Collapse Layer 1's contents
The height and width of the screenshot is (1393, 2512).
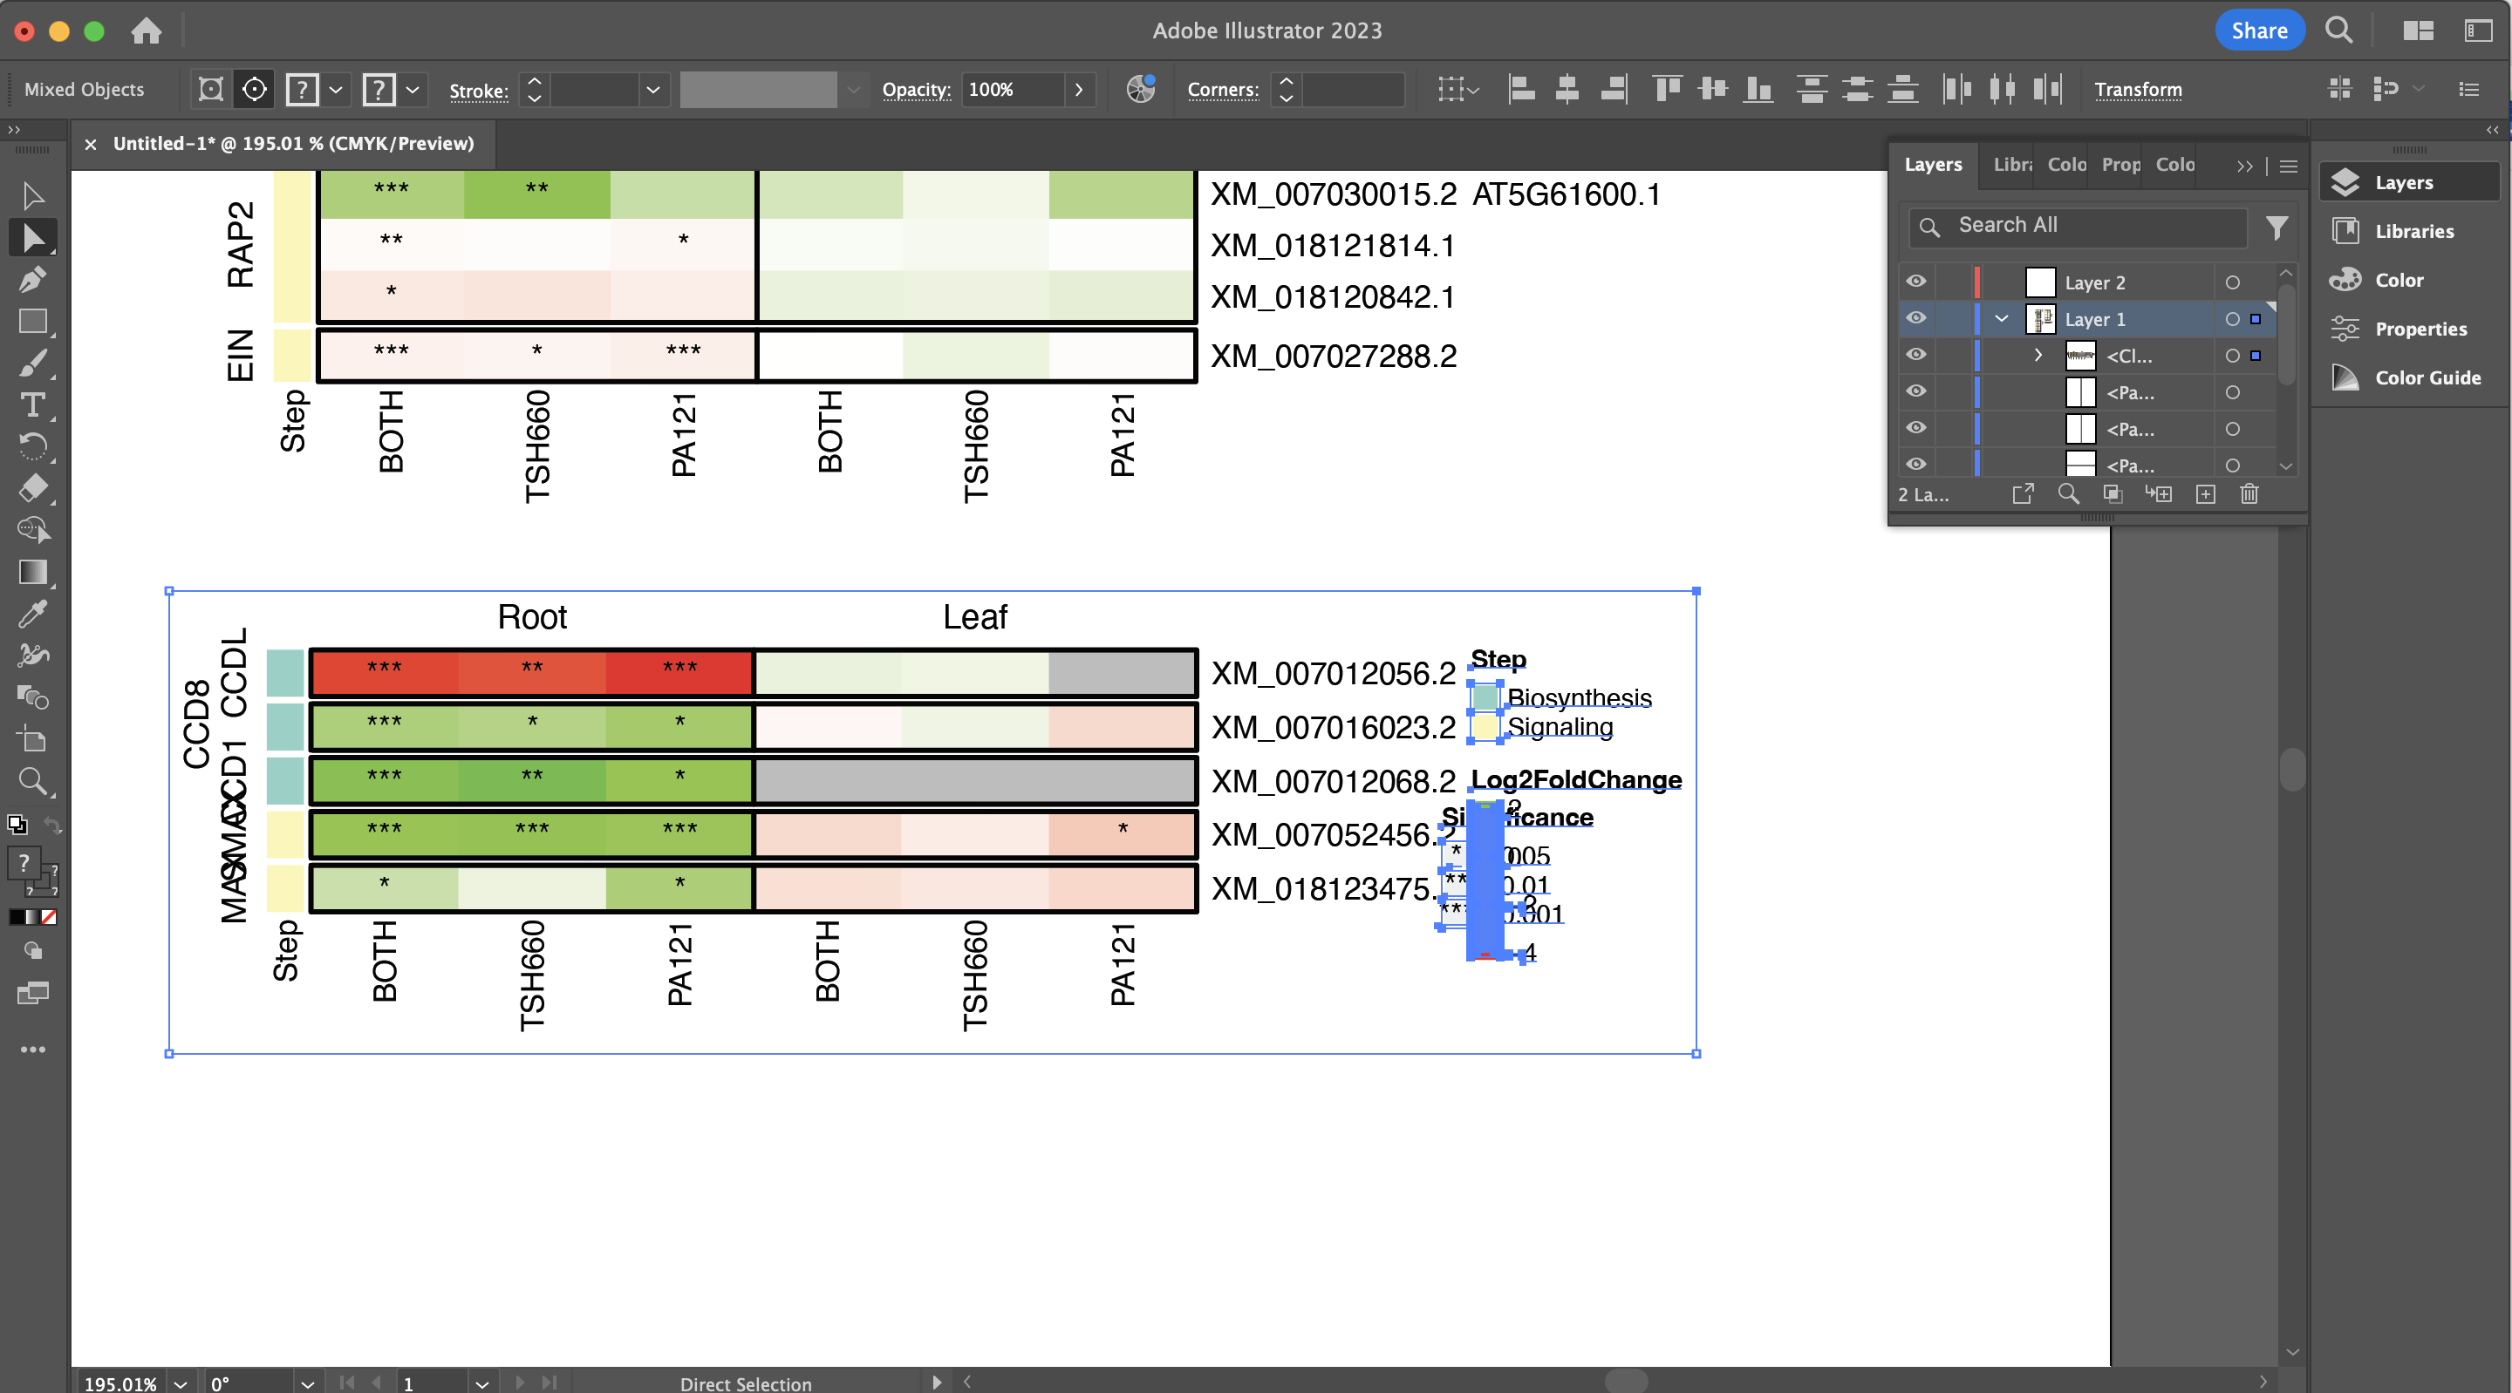pos(2001,319)
